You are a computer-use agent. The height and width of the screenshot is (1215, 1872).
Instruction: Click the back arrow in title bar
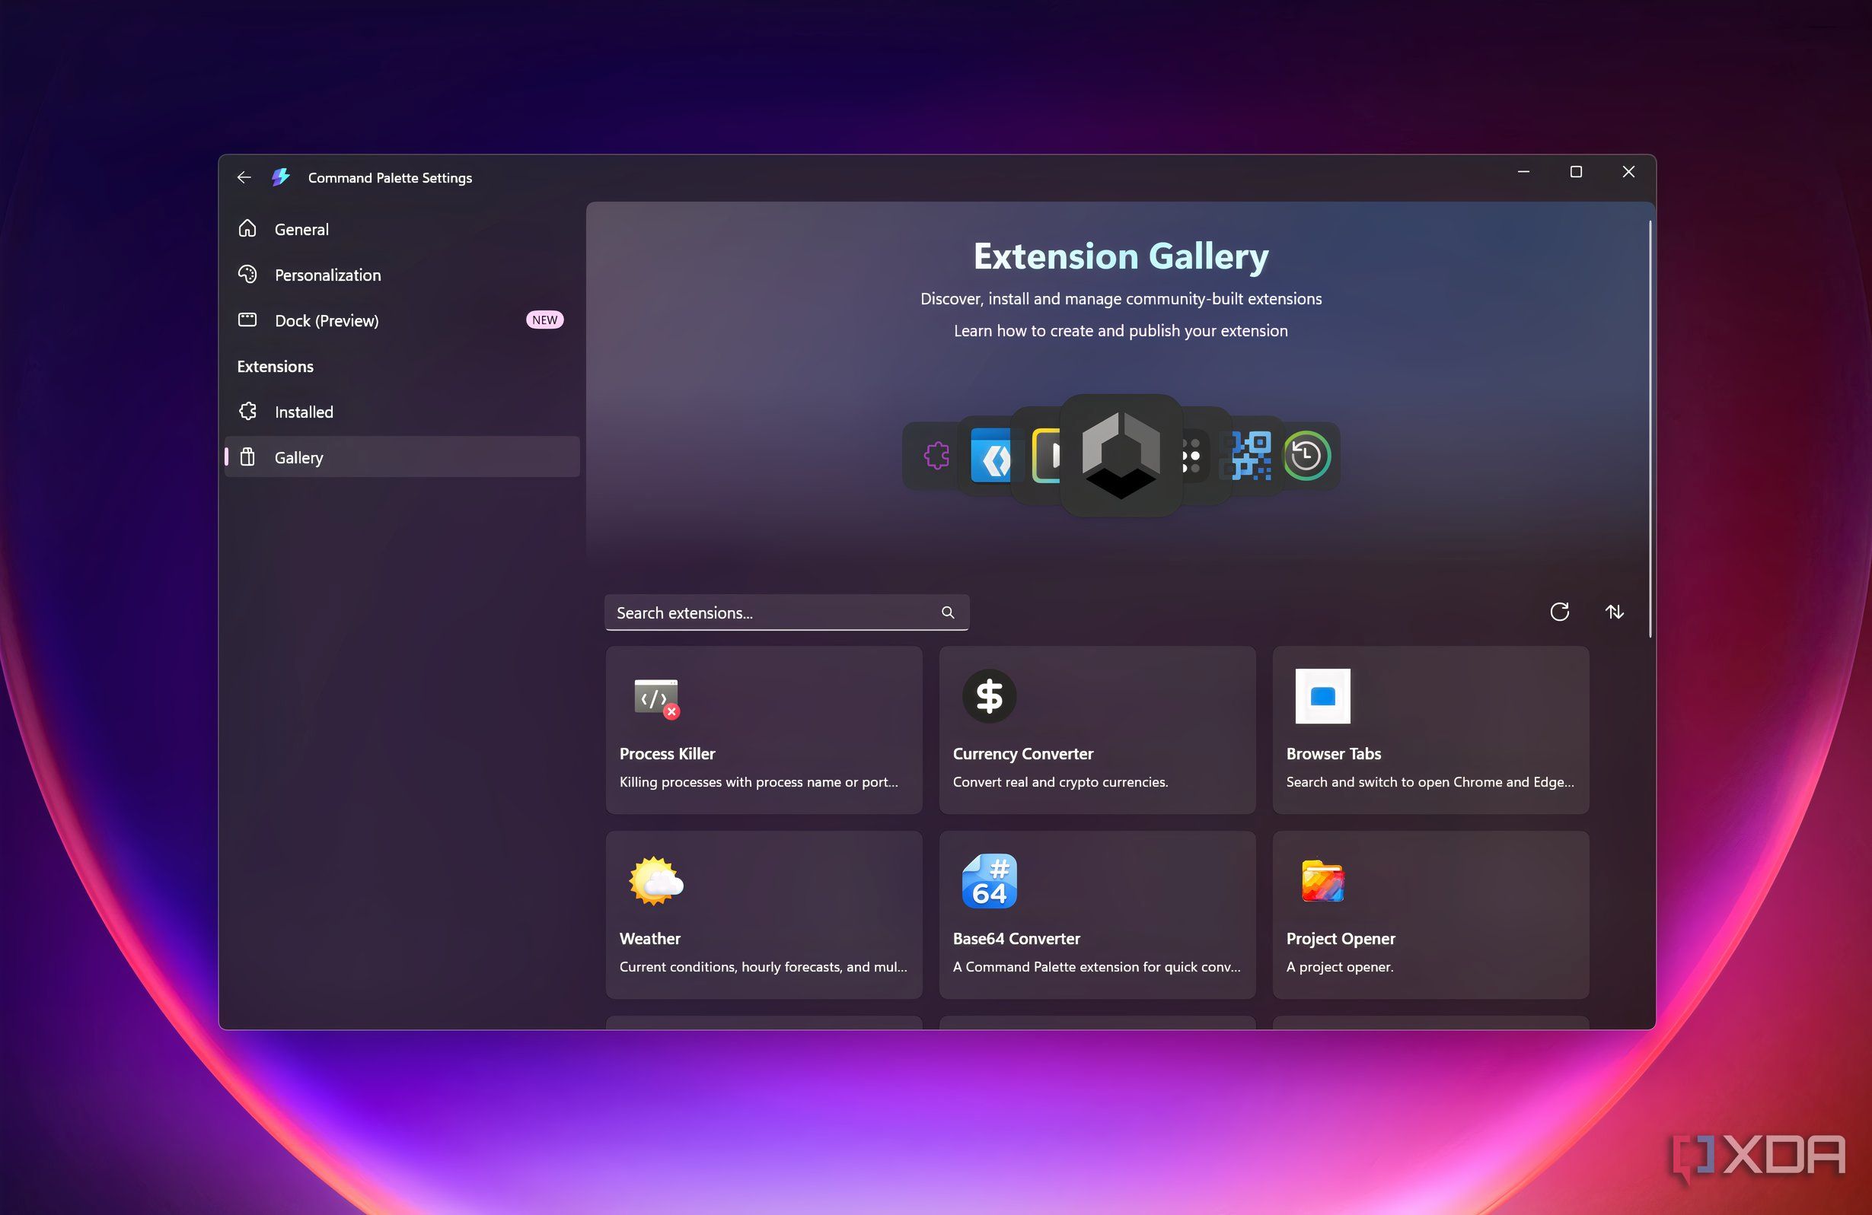tap(244, 177)
